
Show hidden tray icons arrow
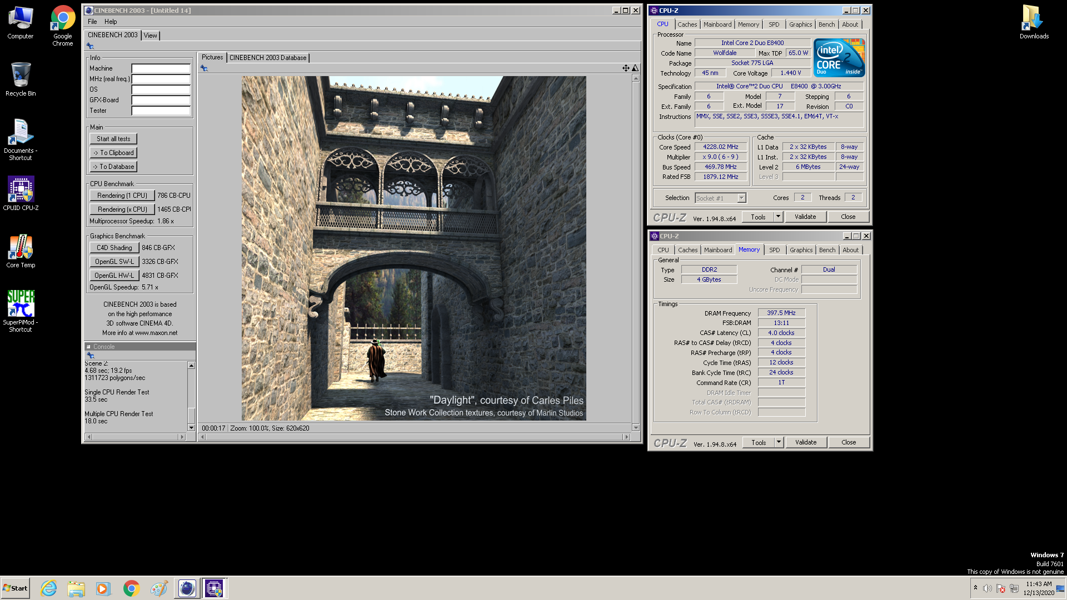pyautogui.click(x=975, y=588)
